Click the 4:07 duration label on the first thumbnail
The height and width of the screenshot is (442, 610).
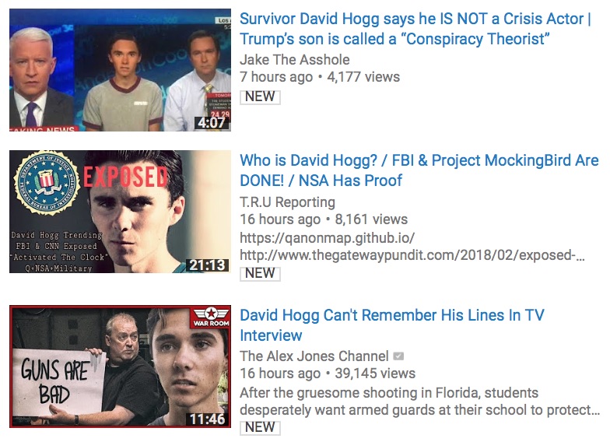click(212, 123)
